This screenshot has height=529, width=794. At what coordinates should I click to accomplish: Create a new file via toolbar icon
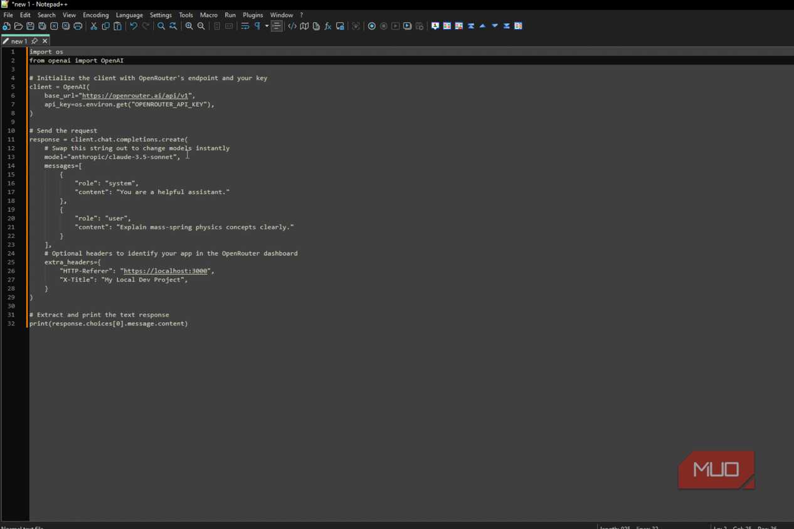point(6,26)
